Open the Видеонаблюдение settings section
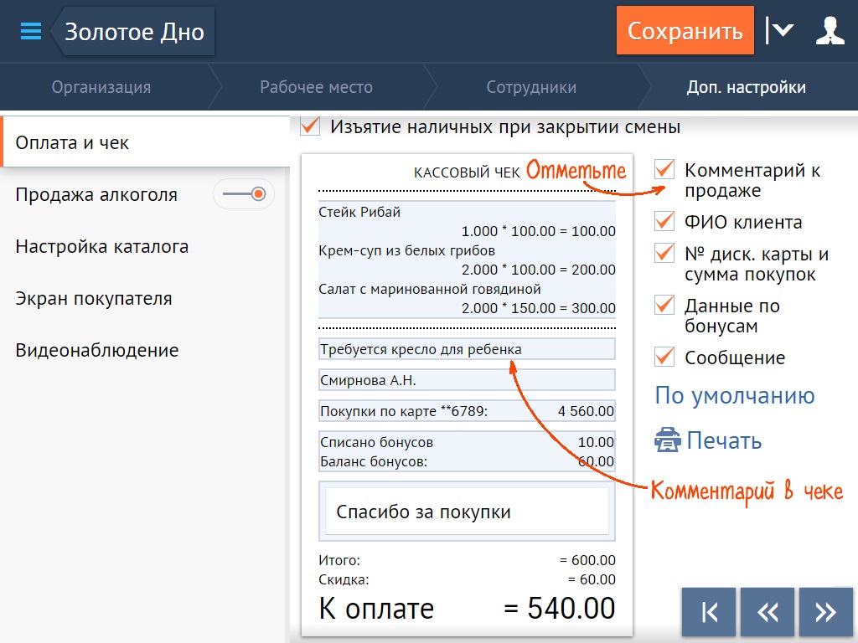This screenshot has height=643, width=858. 97,350
